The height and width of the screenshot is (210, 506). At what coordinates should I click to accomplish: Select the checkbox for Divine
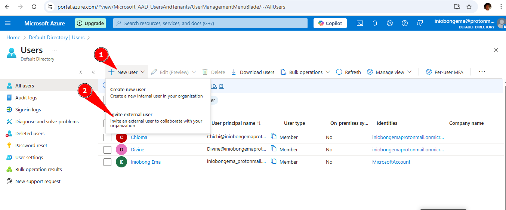[x=107, y=150]
